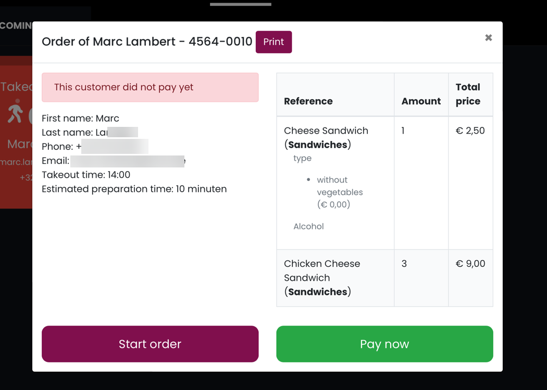Click the Total price column header

tap(468, 94)
